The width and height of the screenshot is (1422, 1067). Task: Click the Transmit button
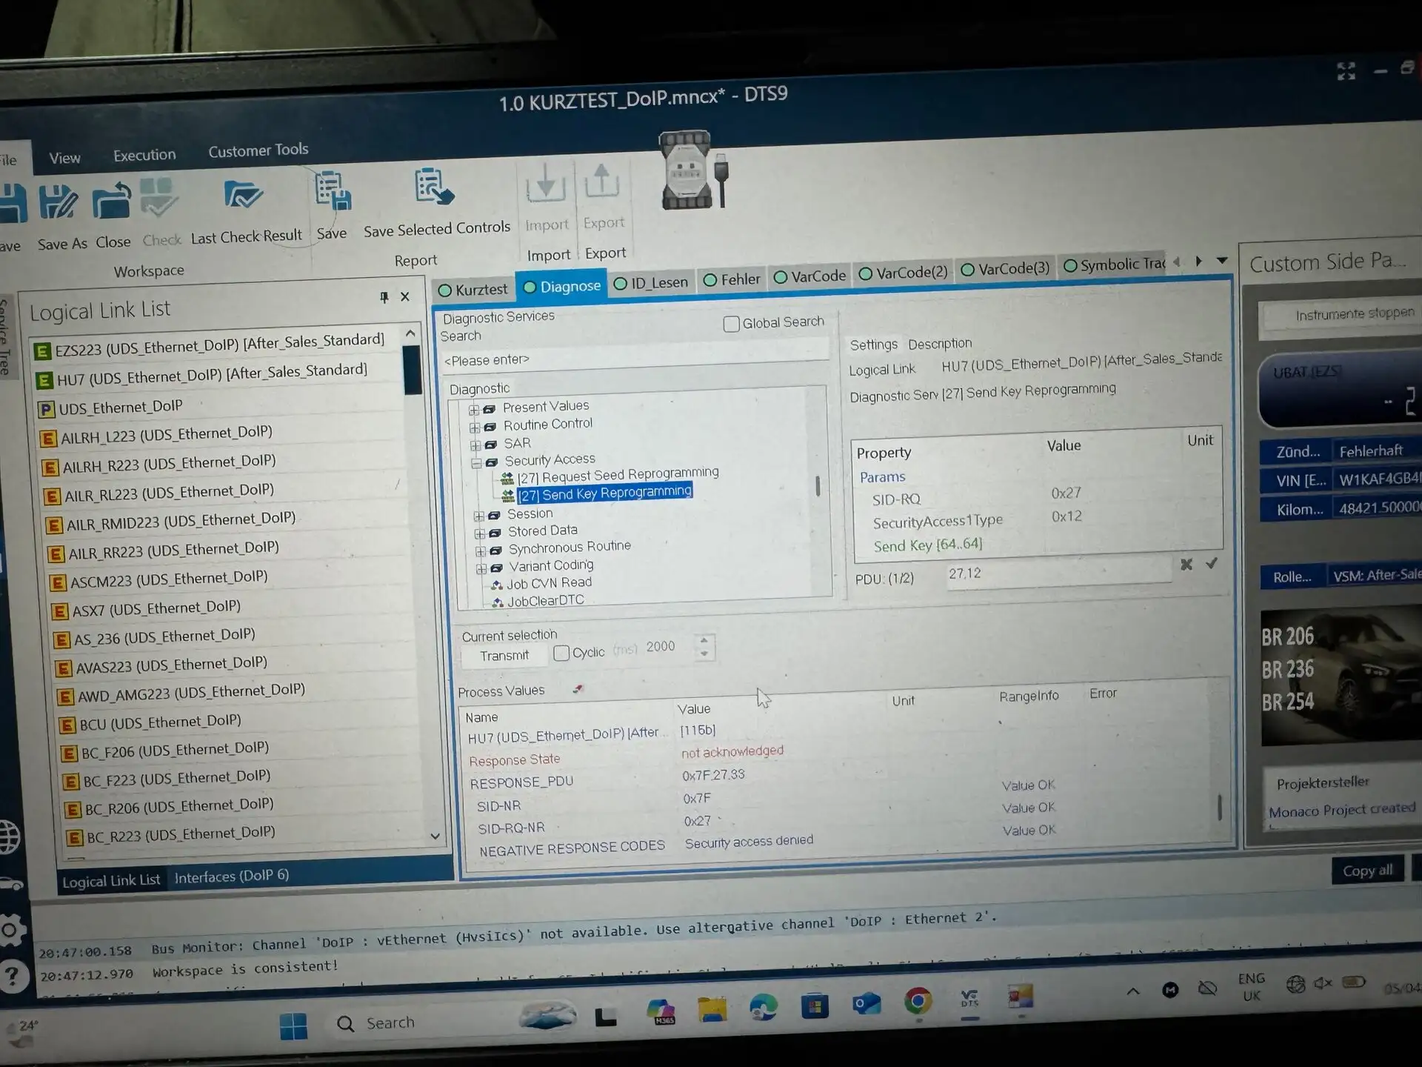tap(504, 656)
